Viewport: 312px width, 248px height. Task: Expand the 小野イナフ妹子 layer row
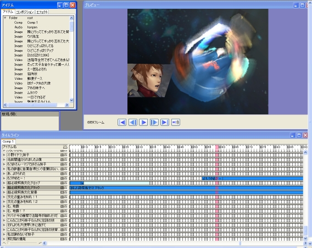point(4,155)
